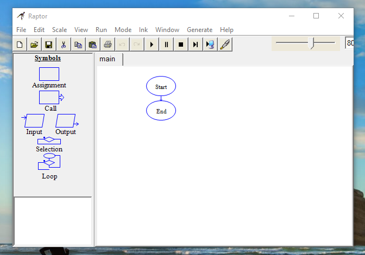The height and width of the screenshot is (255, 365).
Task: Select the Selection diamond symbol
Action: pos(49,141)
